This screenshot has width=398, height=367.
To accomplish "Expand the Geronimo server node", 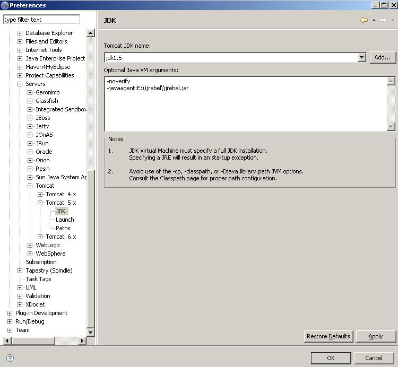I will click(x=30, y=92).
